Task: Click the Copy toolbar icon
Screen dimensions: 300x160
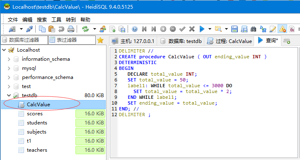Action: (42, 29)
